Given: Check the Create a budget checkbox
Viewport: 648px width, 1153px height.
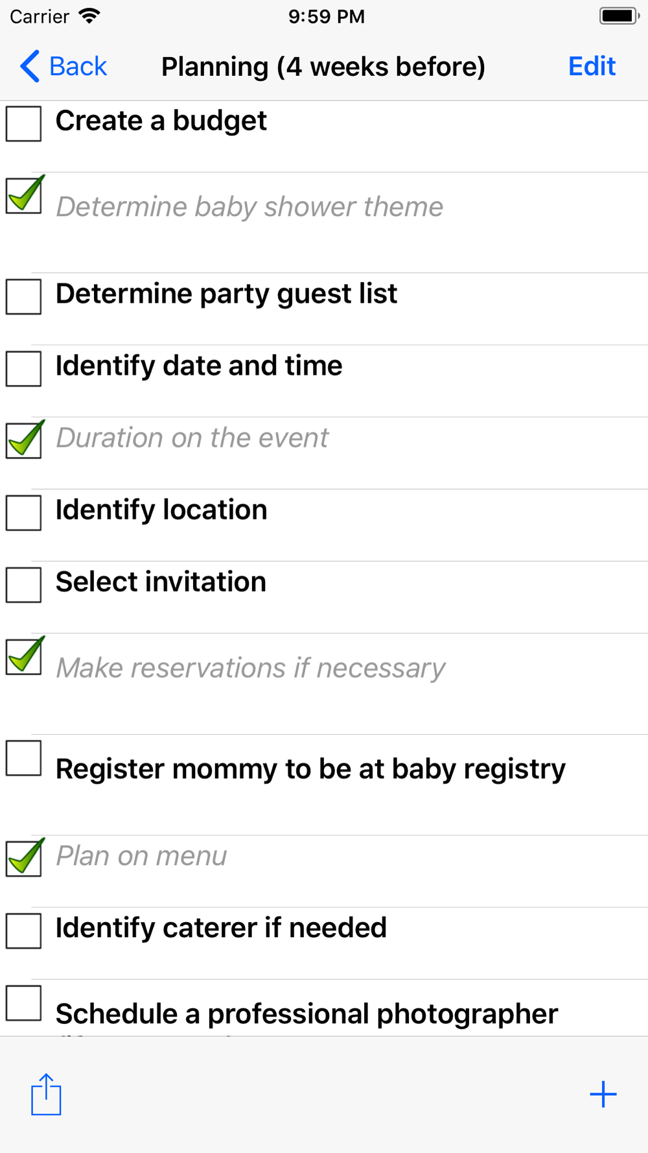Looking at the screenshot, I should pyautogui.click(x=24, y=123).
